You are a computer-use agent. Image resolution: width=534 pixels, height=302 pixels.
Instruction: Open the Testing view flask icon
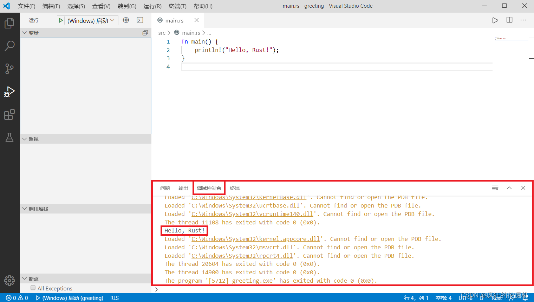9,137
